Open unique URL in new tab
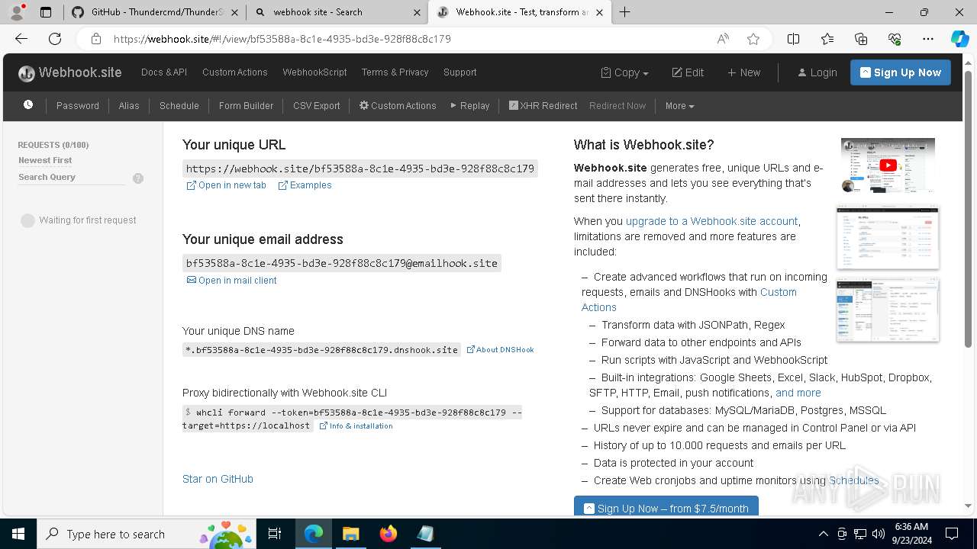 (227, 185)
